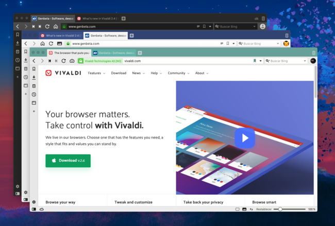
Task: Select 'The browser that puts you' tab
Action: point(69,53)
